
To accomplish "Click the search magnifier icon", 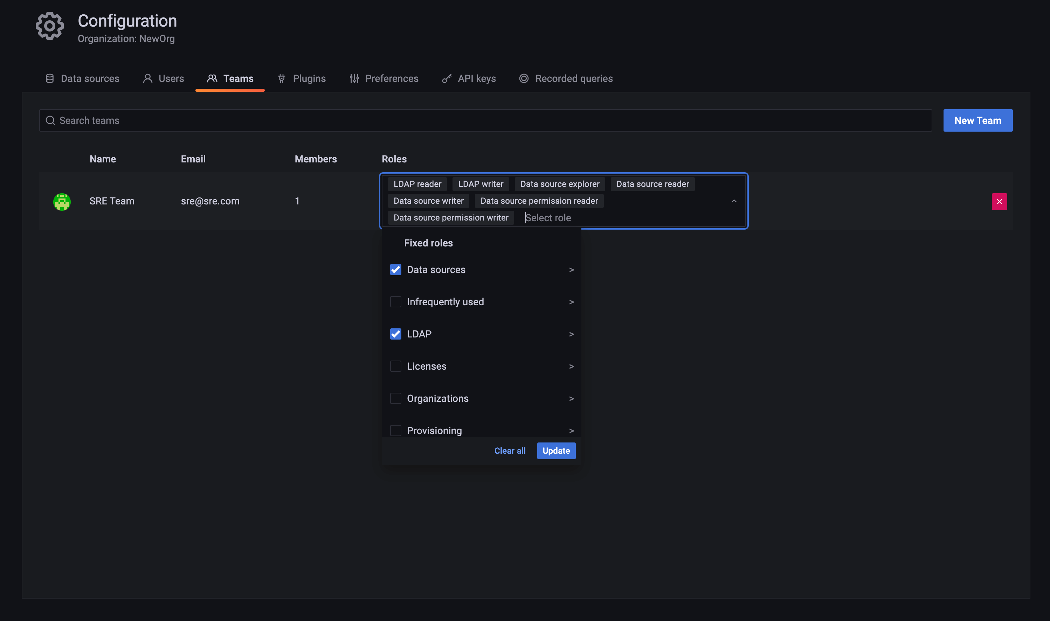I will point(50,120).
